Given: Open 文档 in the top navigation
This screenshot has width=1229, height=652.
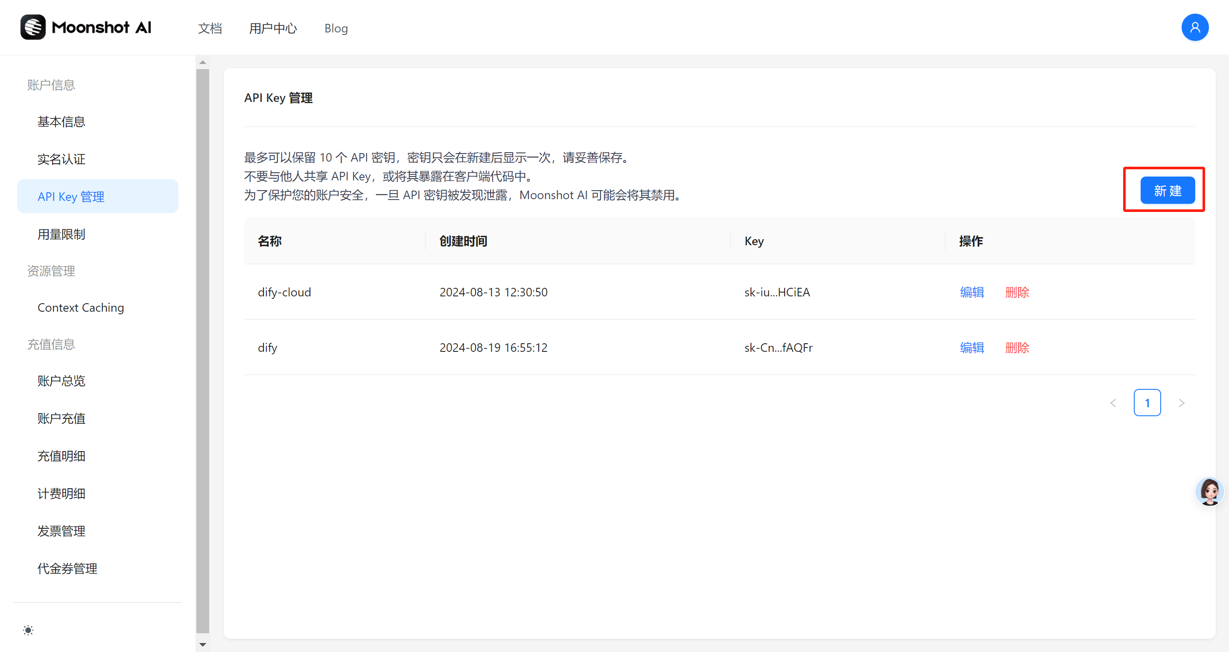Looking at the screenshot, I should (x=210, y=29).
